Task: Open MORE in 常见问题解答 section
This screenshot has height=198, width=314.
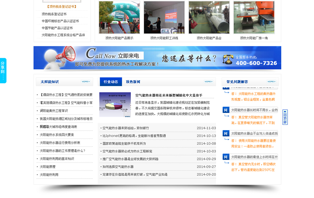Action: click(271, 82)
